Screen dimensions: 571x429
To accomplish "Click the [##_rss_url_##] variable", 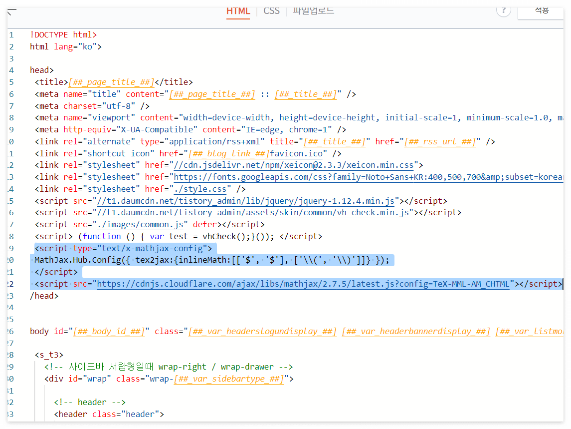I will [x=440, y=141].
